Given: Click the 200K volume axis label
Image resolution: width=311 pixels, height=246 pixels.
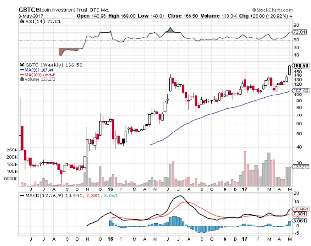Looking at the screenshot, I should [x=12, y=157].
